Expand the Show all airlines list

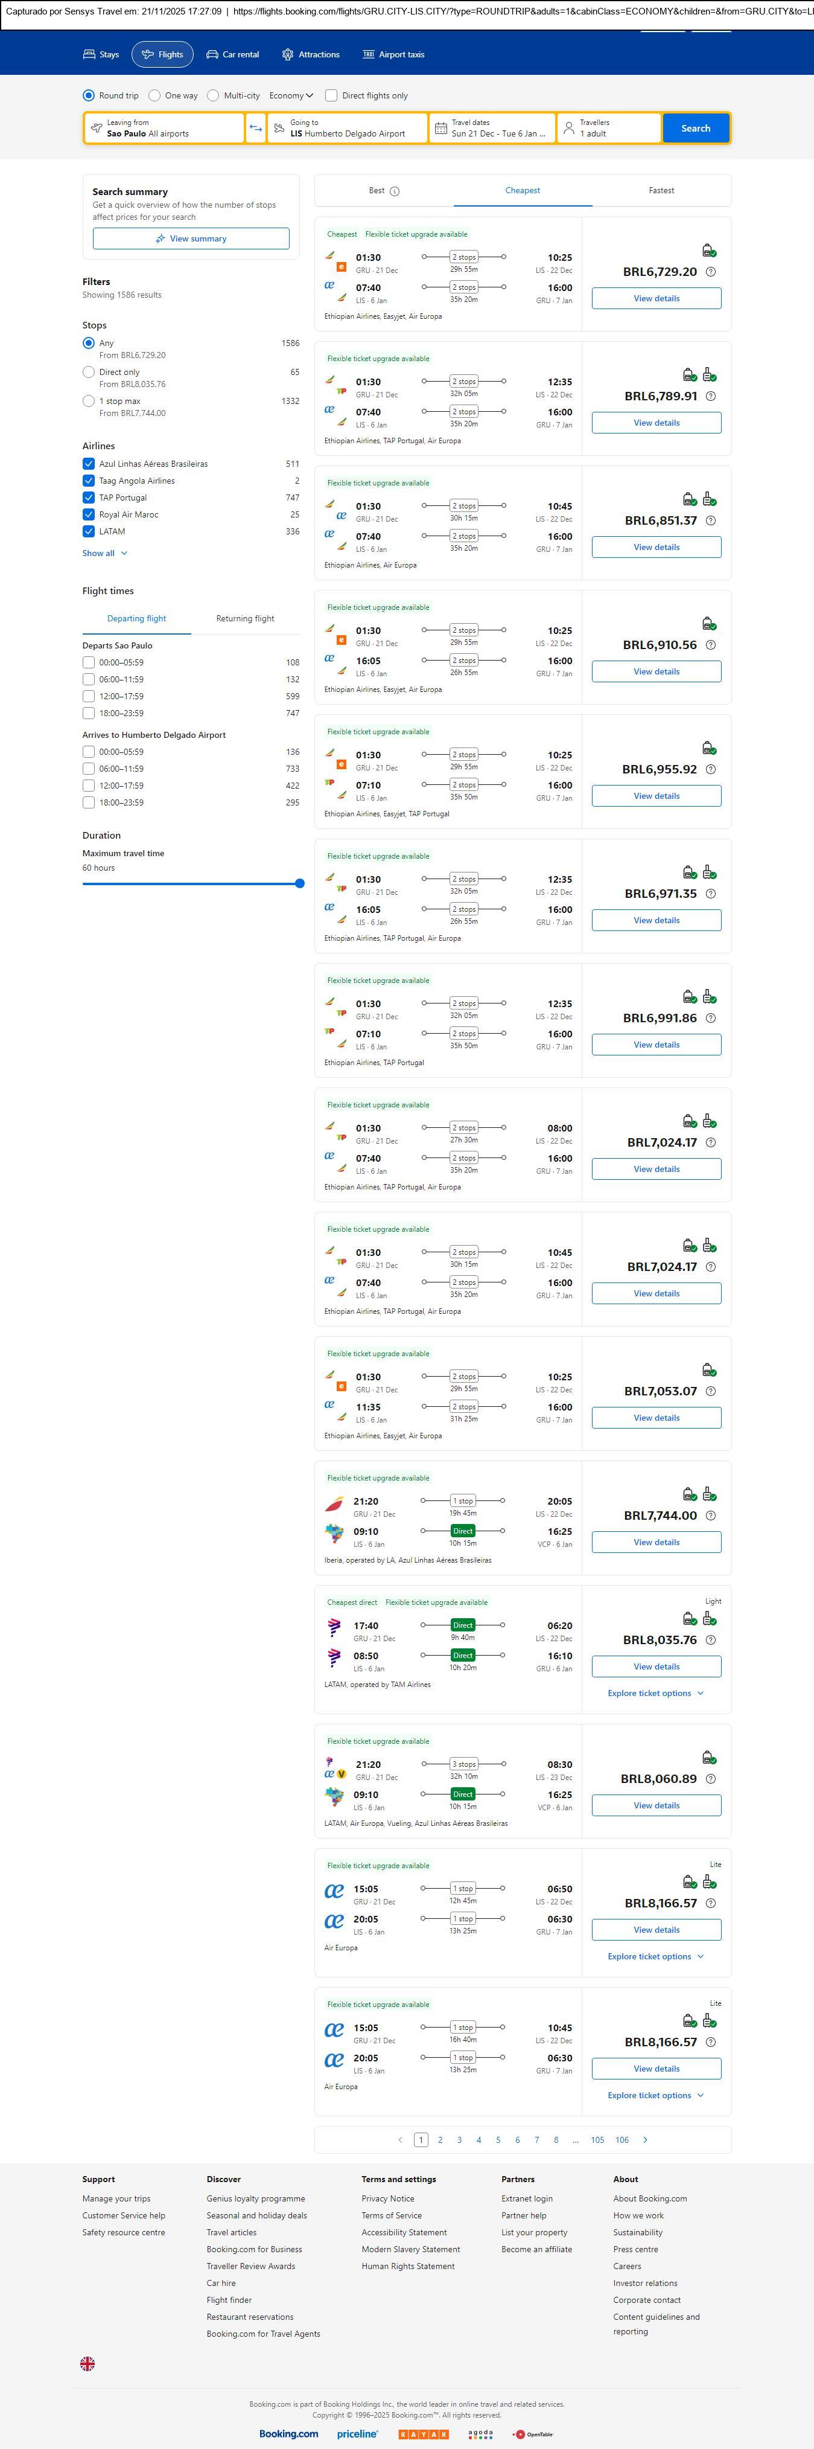coord(104,553)
